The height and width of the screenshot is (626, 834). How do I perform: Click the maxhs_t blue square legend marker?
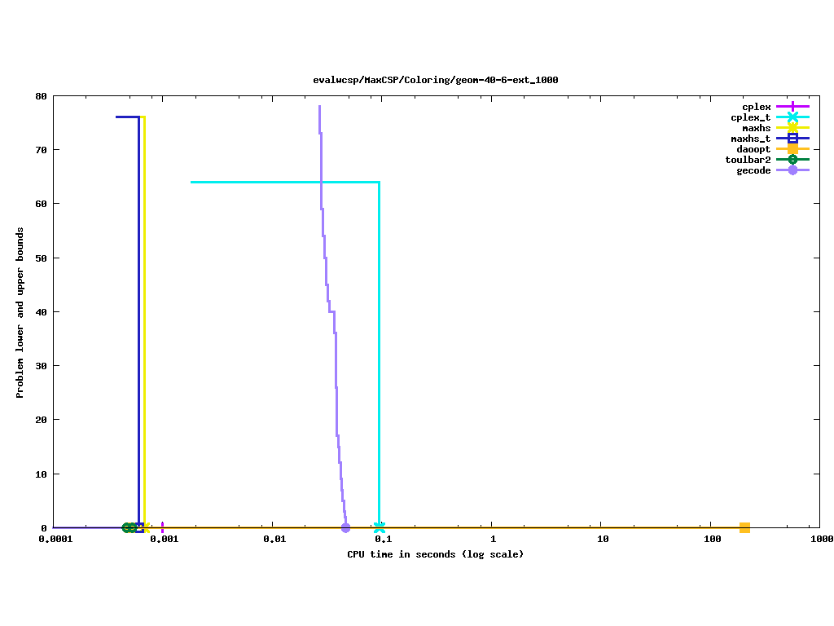792,139
